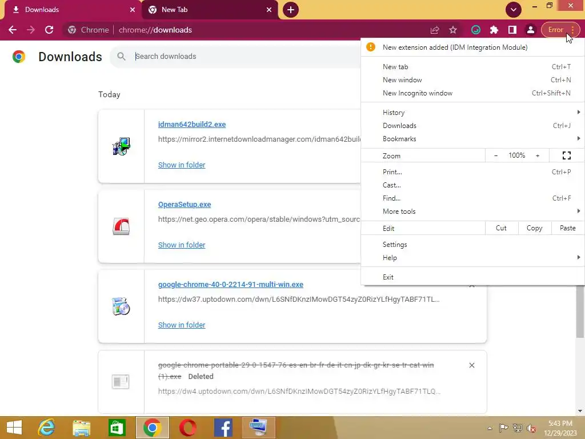Click the Chrome icon in the taskbar

152,428
